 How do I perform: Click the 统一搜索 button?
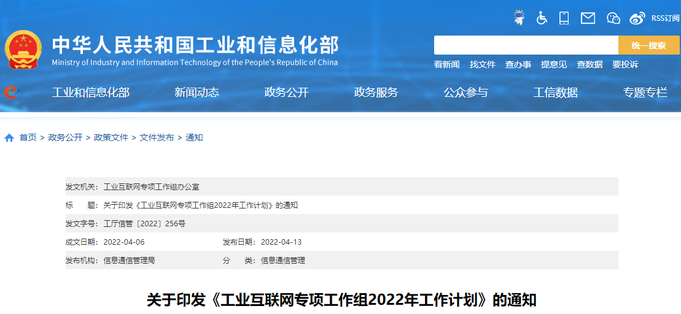[x=648, y=45]
